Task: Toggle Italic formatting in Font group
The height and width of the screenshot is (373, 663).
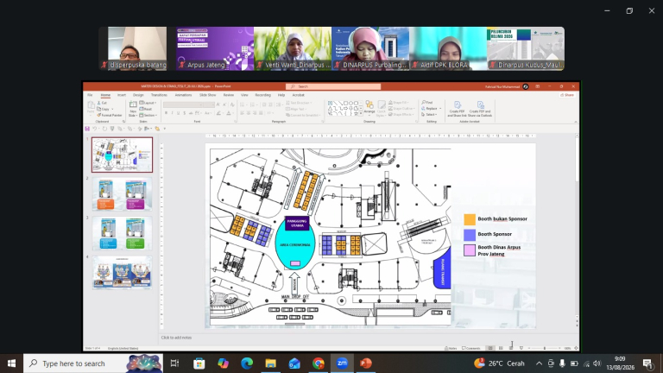Action: pyautogui.click(x=172, y=113)
